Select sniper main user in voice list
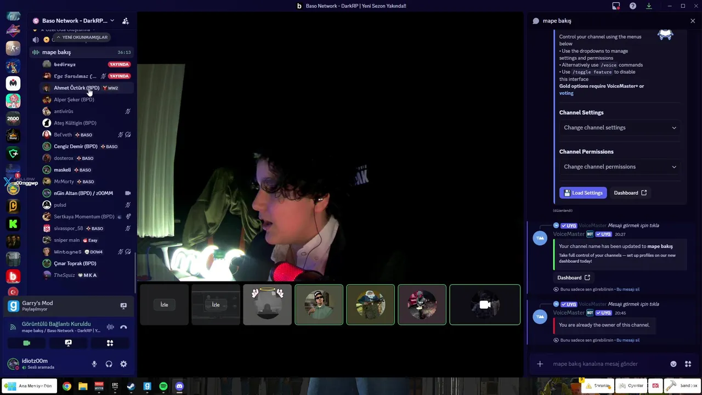Viewport: 702px width, 395px height. click(87, 240)
